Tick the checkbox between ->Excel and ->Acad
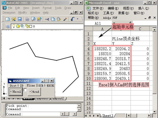 pyautogui.click(x=25, y=90)
